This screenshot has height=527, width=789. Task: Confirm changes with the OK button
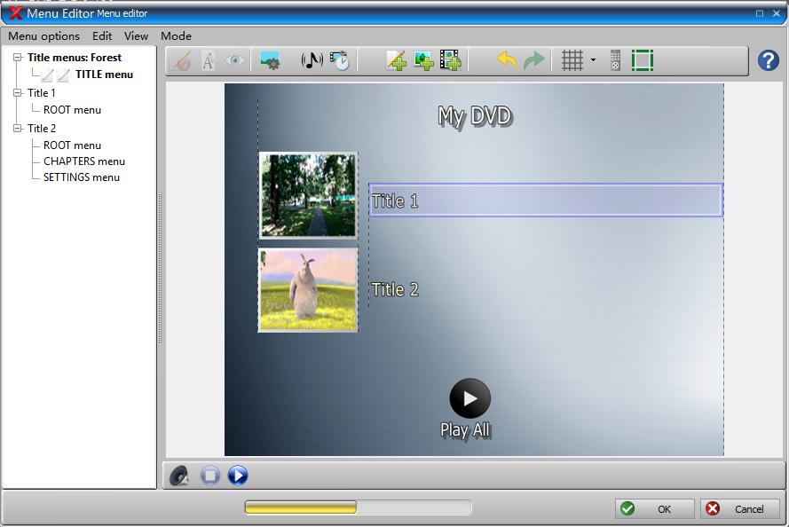click(654, 508)
